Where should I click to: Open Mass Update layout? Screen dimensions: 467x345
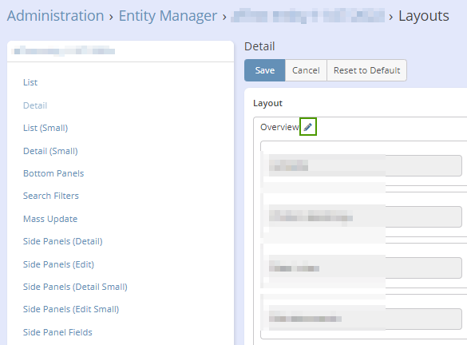coord(50,219)
